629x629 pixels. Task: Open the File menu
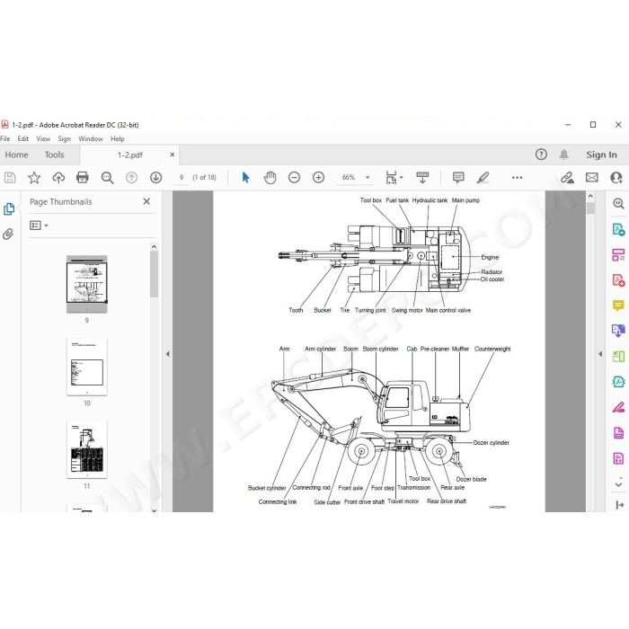tap(5, 138)
